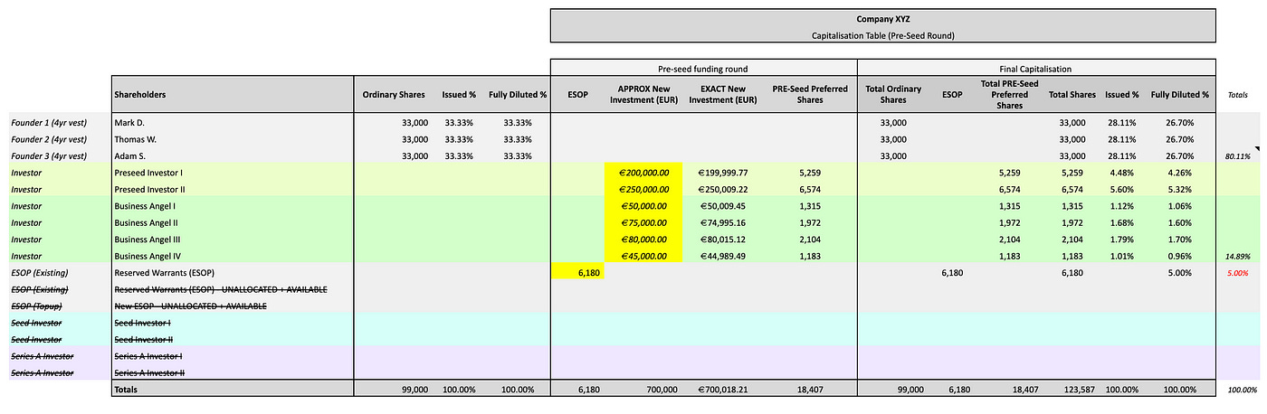Select the exact investment €199,999.77 cell
This screenshot has width=1267, height=414.
[722, 172]
